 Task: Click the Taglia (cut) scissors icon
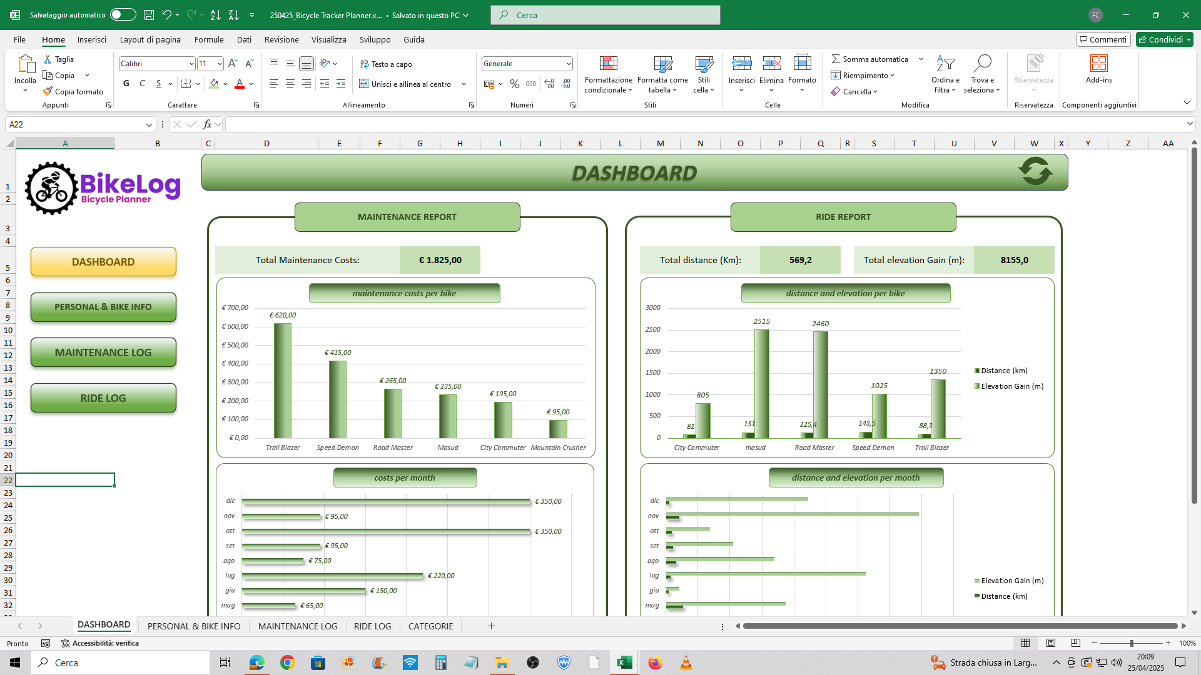click(x=48, y=59)
